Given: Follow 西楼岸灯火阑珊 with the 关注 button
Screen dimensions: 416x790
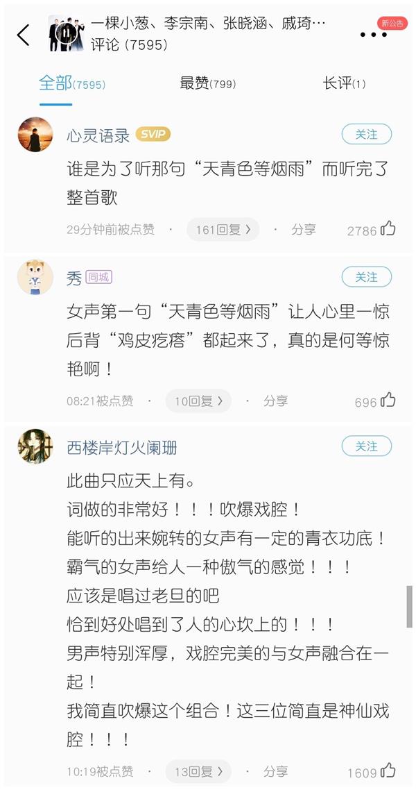Looking at the screenshot, I should click(x=366, y=446).
